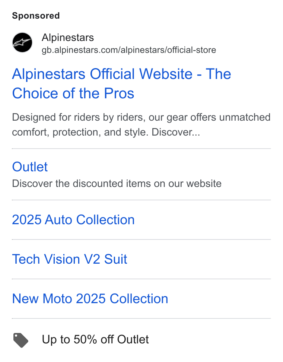The image size is (283, 362).
Task: Click the 'Designed for riders by riders' description
Action: pyautogui.click(x=141, y=125)
